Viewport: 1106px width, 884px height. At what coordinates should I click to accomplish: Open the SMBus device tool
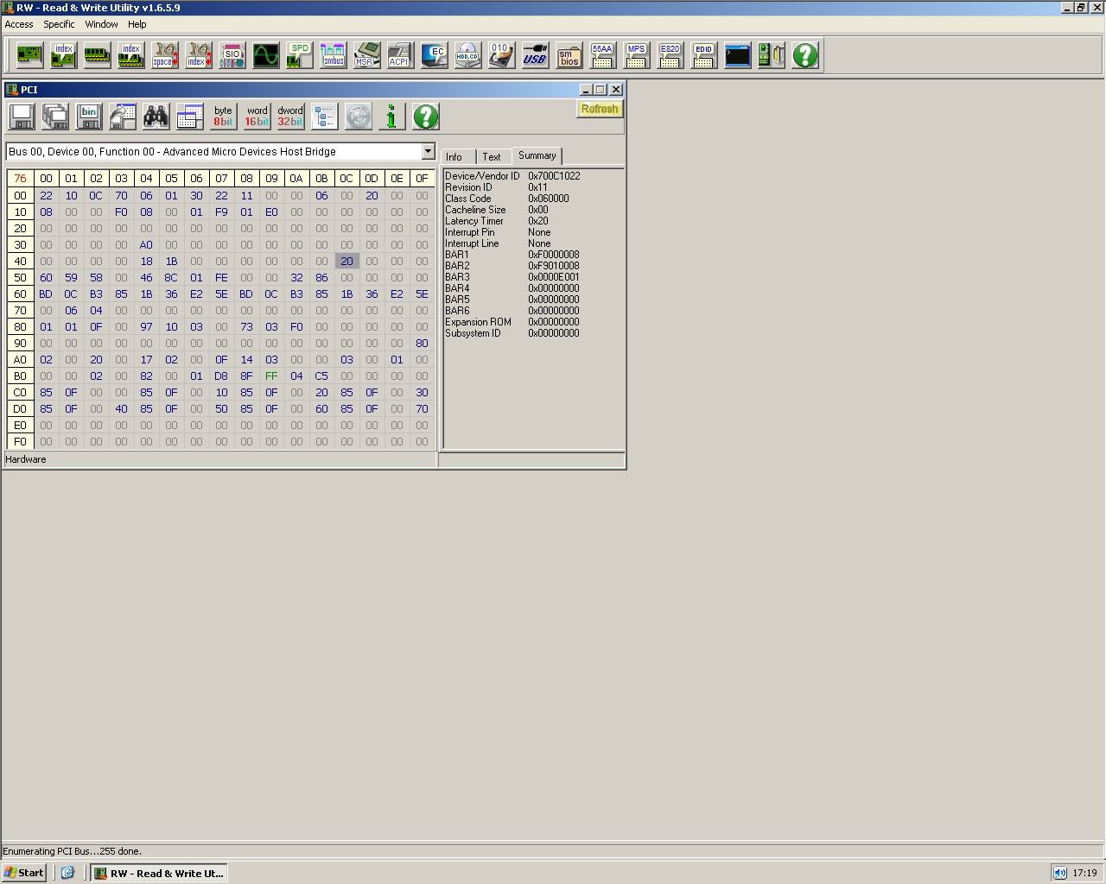[x=333, y=55]
